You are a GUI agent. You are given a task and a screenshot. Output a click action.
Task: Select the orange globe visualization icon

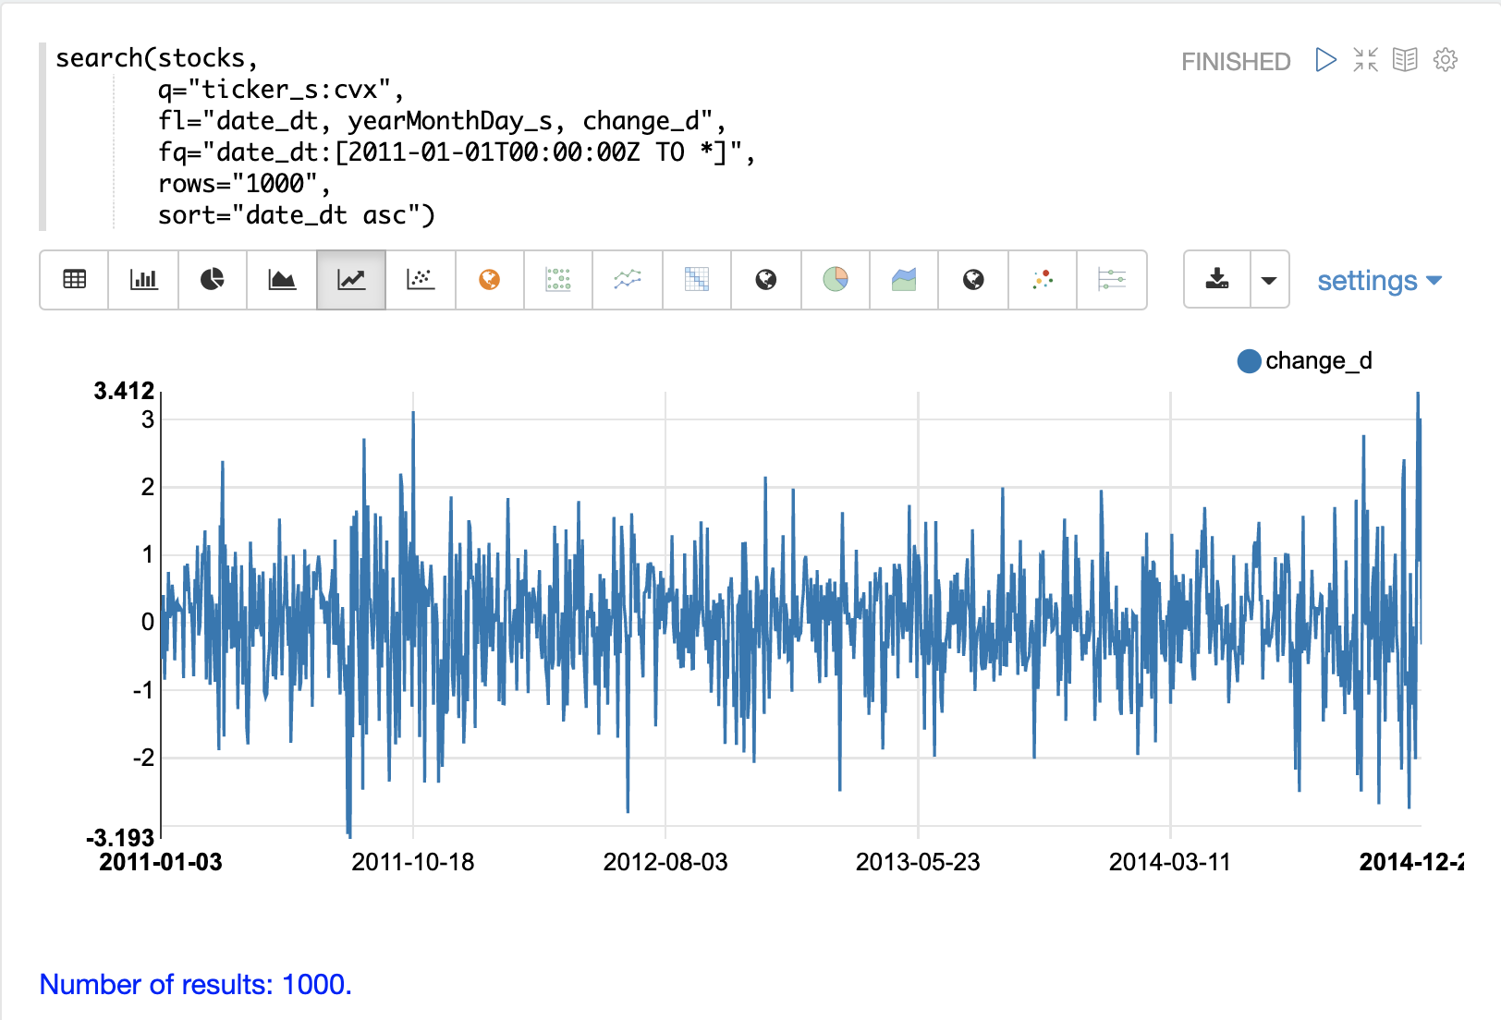(489, 279)
